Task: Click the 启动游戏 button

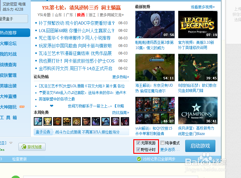Action: click(200, 146)
